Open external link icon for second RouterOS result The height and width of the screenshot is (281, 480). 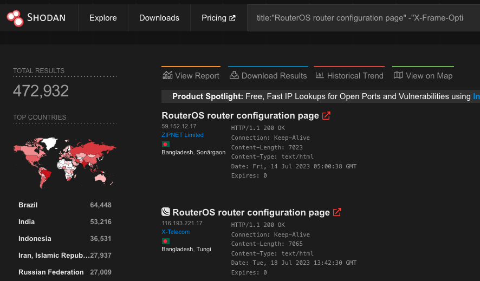[337, 212]
